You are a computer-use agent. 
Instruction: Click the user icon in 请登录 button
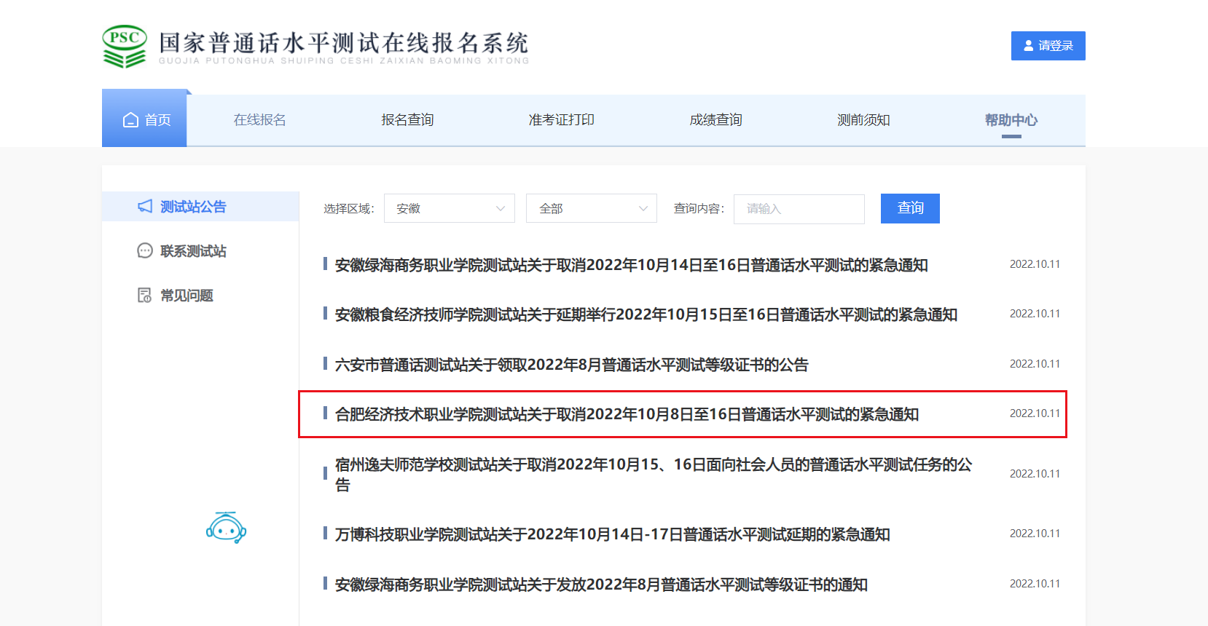[1029, 46]
